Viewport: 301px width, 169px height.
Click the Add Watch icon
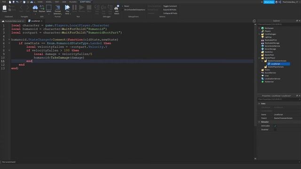pyautogui.click(x=117, y=8)
